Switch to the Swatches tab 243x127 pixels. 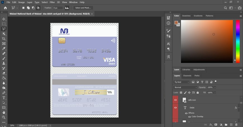coord(186,16)
